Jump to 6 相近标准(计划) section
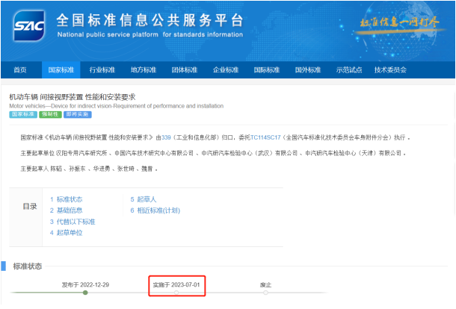Screen dimensions: 456x309 155,210
